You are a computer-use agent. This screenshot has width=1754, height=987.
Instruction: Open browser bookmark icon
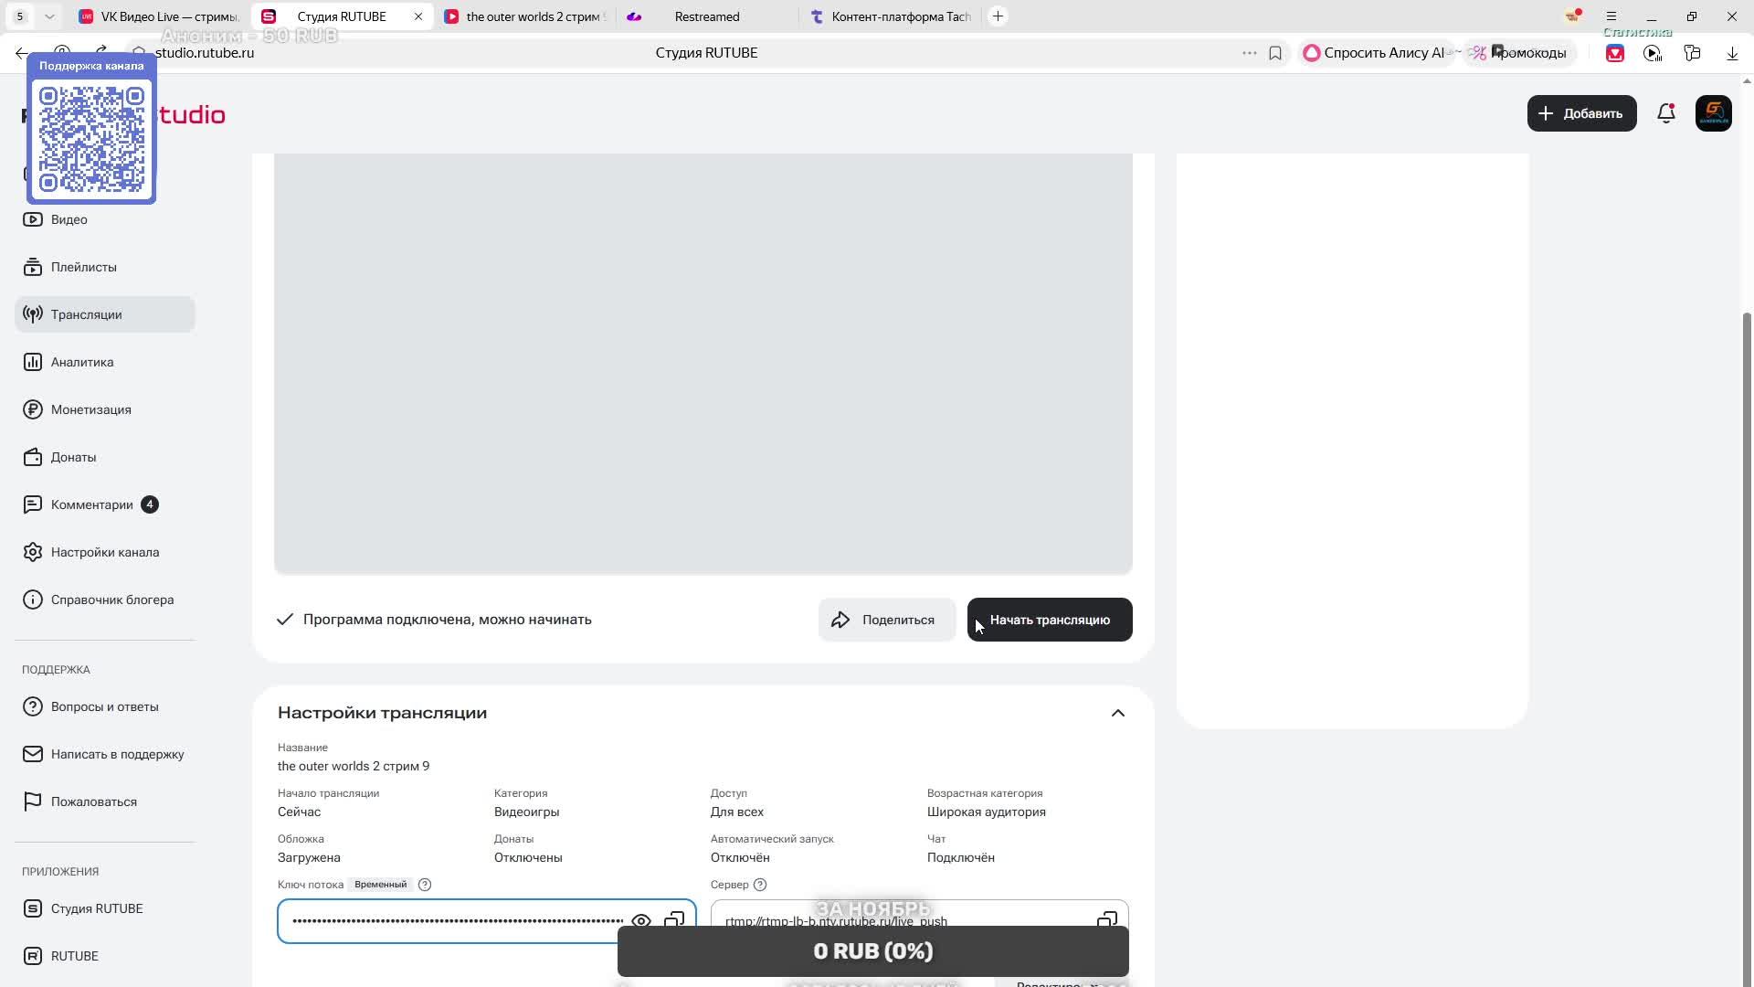pos(1275,53)
